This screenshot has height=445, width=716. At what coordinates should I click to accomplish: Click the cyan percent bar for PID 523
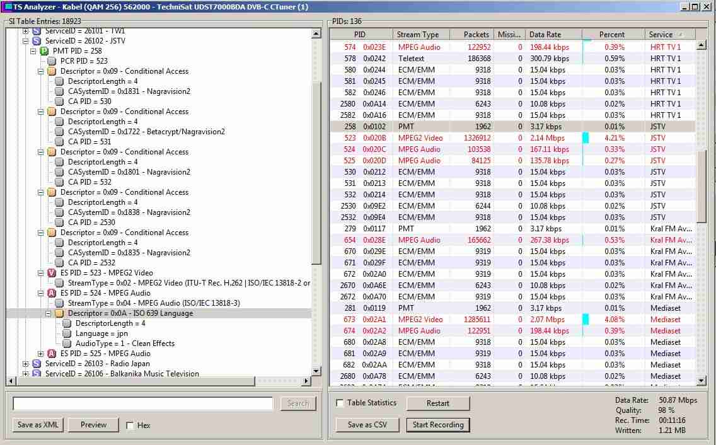586,138
